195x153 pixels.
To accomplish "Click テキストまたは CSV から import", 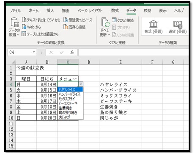I will (41, 20).
